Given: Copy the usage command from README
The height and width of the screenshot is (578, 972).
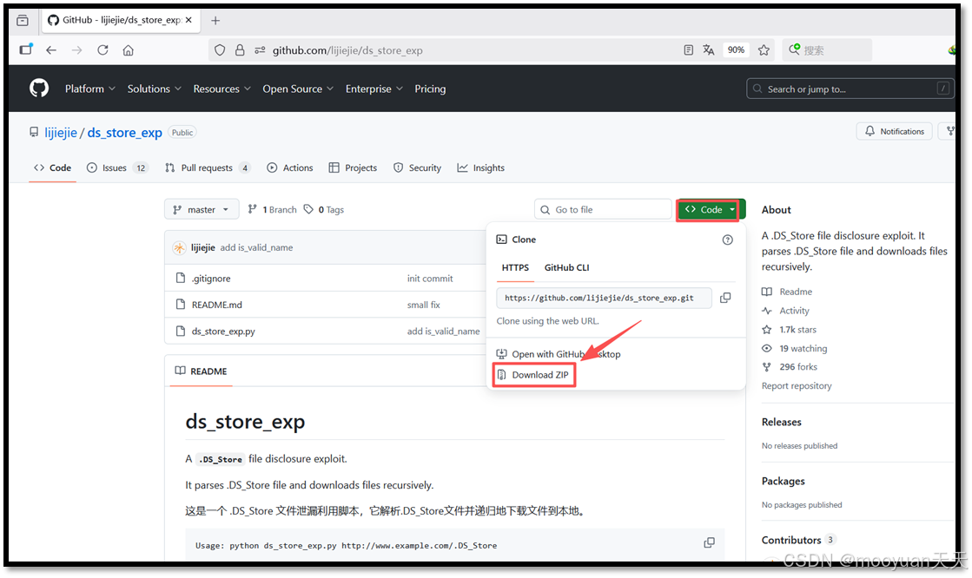Looking at the screenshot, I should 709,542.
